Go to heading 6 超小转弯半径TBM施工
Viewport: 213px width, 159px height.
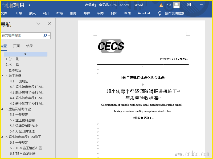tap(23, 137)
